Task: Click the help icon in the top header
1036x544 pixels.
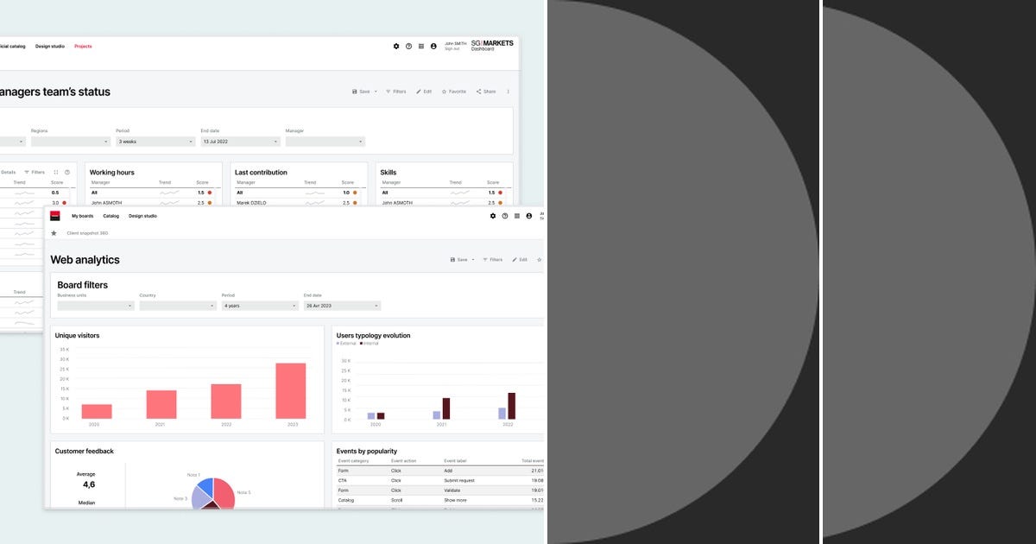Action: click(x=408, y=47)
